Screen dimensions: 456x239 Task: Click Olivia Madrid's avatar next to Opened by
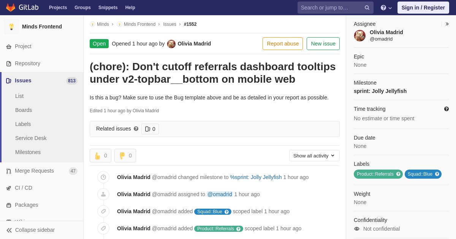tap(171, 44)
